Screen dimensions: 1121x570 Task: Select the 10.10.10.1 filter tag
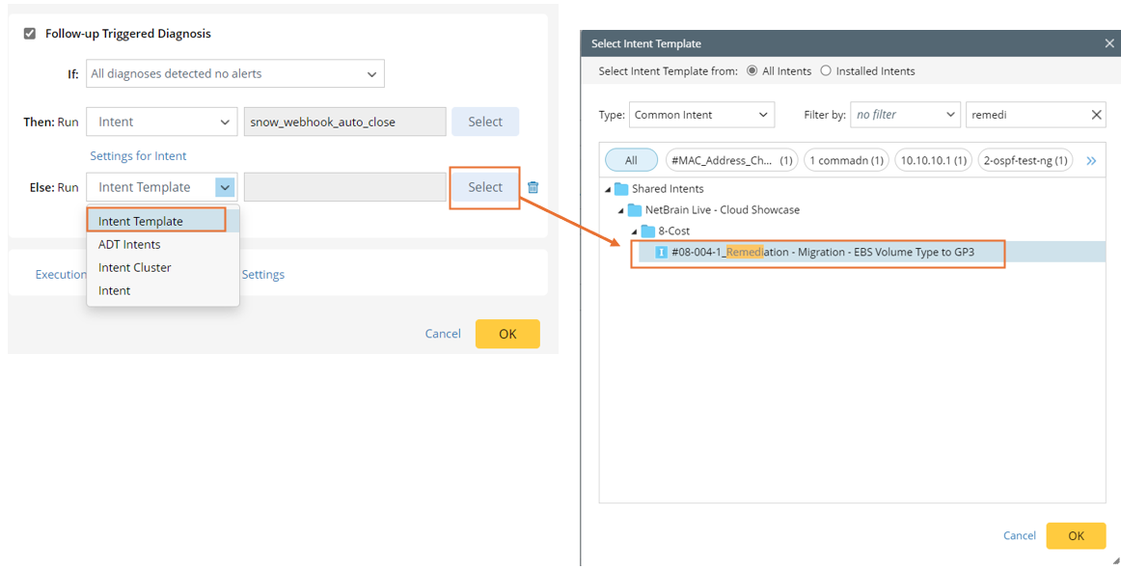[933, 160]
